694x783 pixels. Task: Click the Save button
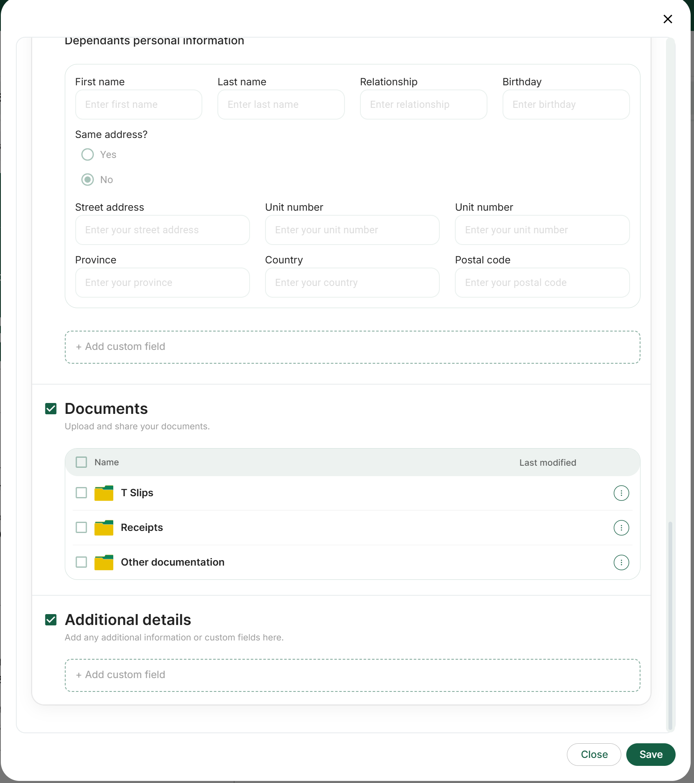pyautogui.click(x=651, y=755)
